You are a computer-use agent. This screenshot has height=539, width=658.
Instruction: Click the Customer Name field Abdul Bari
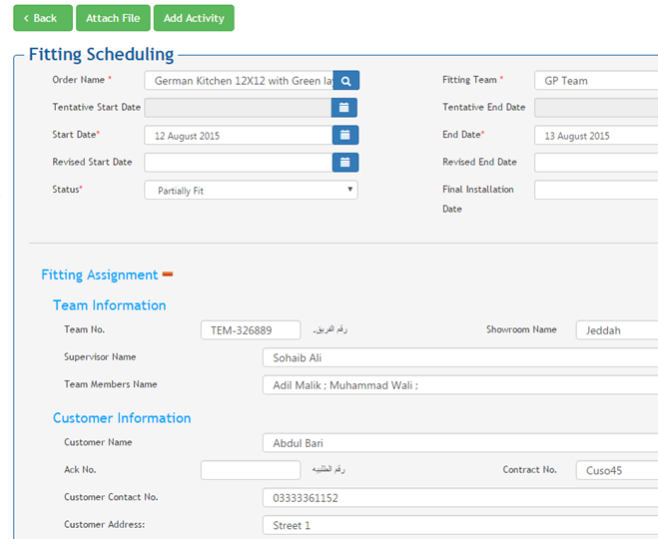[459, 443]
